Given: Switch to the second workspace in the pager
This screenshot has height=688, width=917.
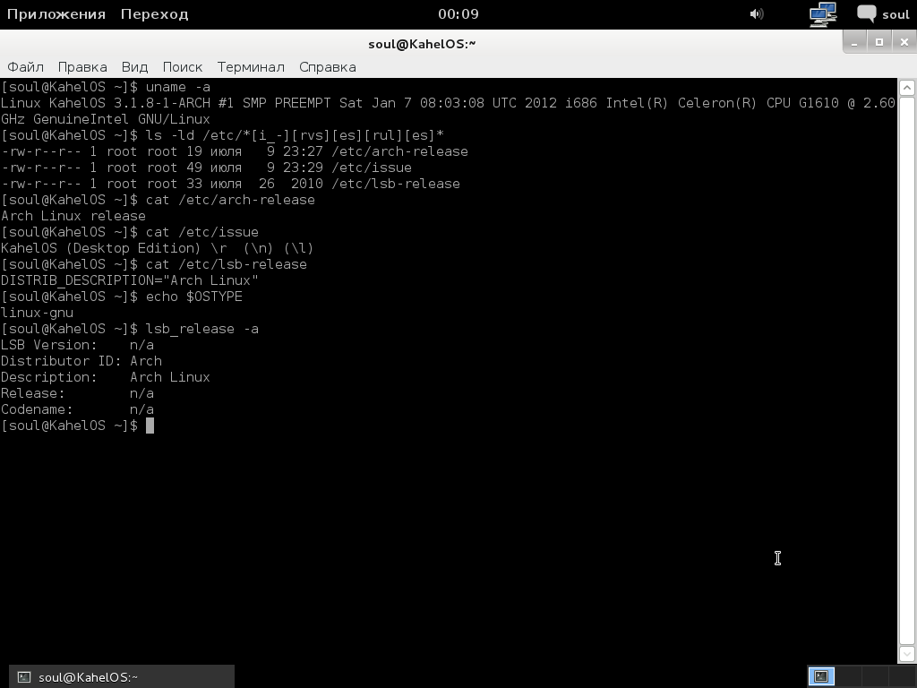Looking at the screenshot, I should (x=847, y=677).
